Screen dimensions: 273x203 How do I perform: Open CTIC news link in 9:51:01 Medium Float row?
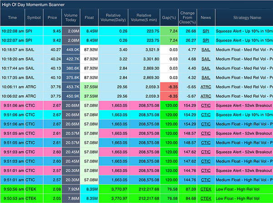click(206, 180)
